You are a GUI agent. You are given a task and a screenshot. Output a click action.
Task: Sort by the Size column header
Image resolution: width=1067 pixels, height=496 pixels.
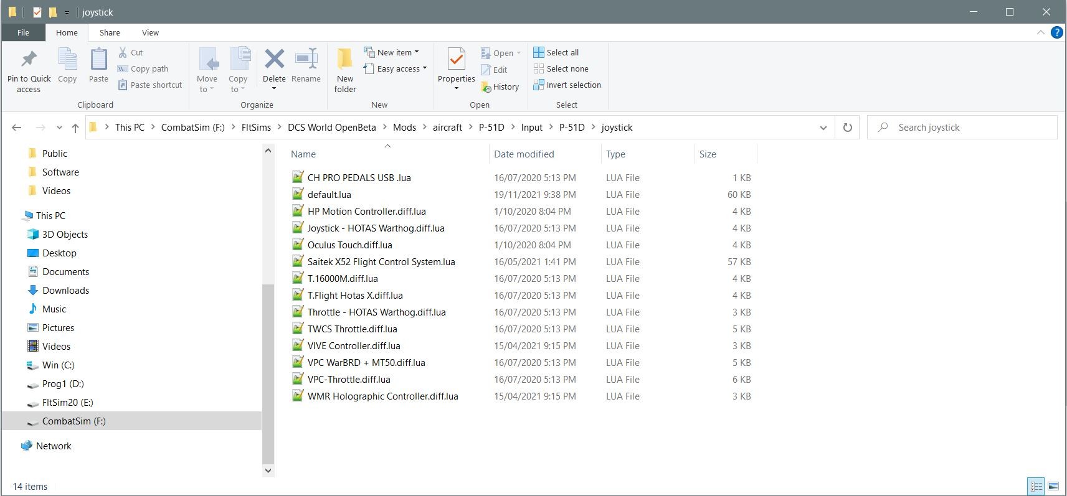pyautogui.click(x=708, y=154)
